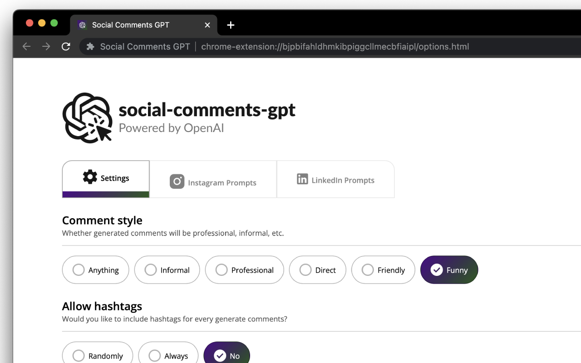Viewport: 581px width, 363px height.
Task: Pick Professional comment style
Action: coord(245,270)
